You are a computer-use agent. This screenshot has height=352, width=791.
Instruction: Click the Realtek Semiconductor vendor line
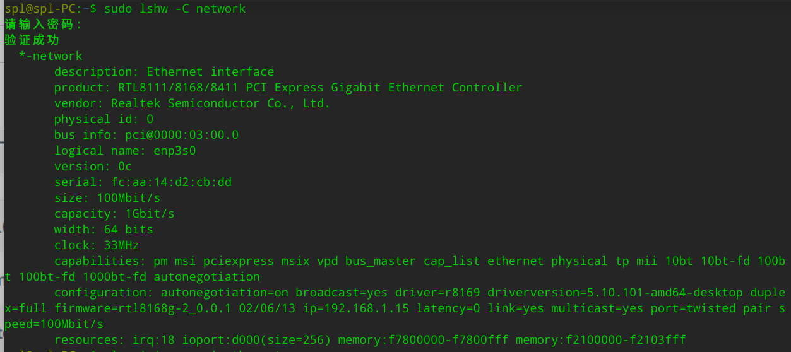pos(221,103)
